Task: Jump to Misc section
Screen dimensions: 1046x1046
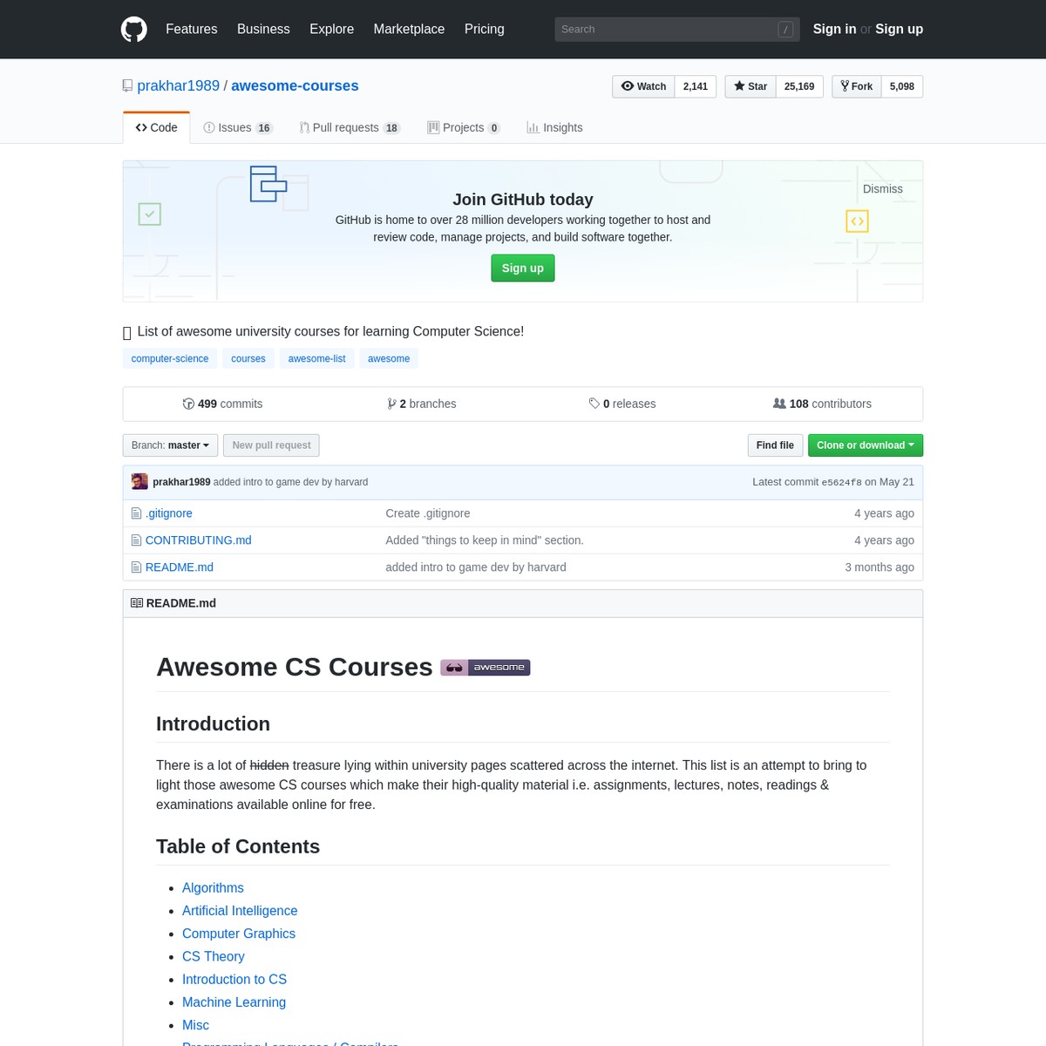Action: coord(195,1026)
